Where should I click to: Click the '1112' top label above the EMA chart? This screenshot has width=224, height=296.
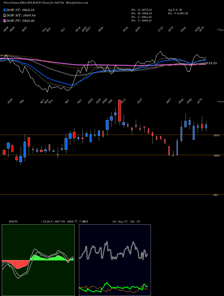click(160, 30)
